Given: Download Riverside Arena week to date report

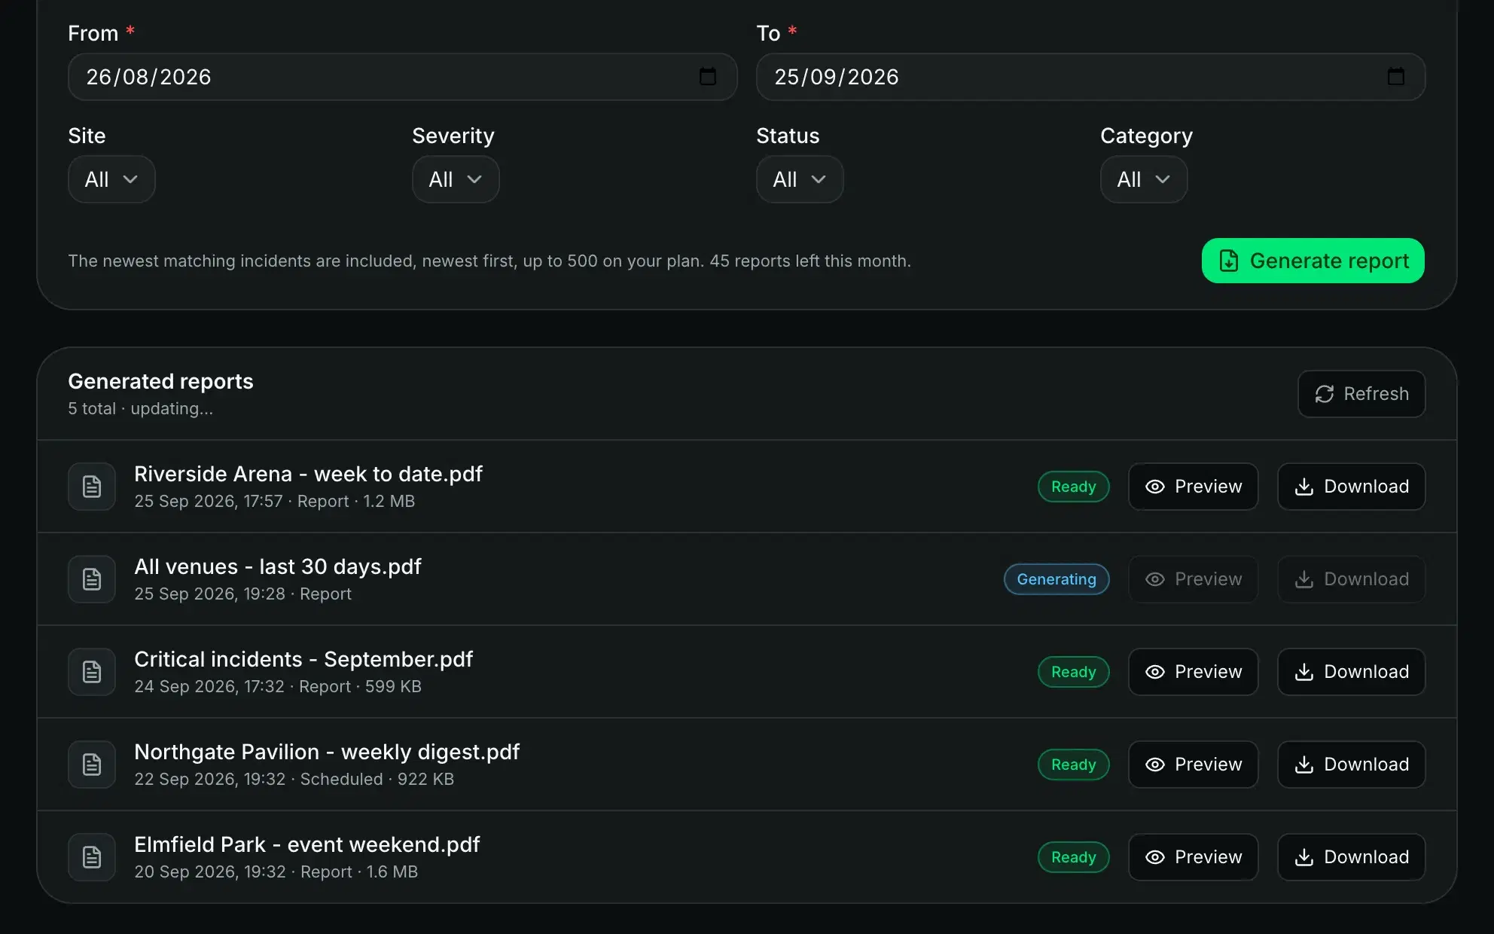Looking at the screenshot, I should tap(1351, 487).
